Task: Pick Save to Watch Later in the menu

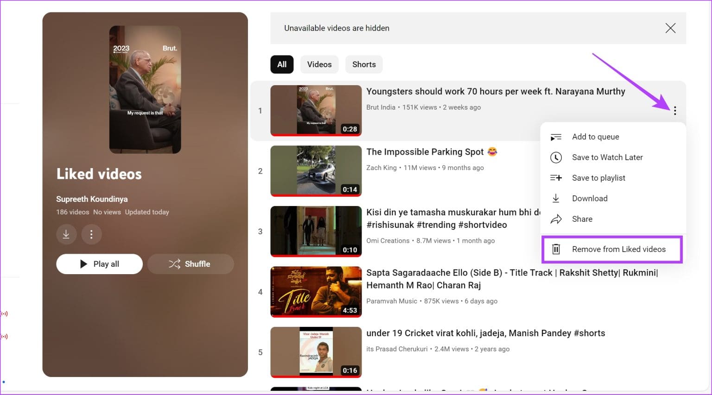Action: 607,157
